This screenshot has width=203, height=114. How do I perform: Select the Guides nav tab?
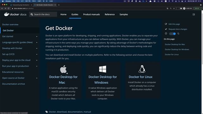click(75, 14)
